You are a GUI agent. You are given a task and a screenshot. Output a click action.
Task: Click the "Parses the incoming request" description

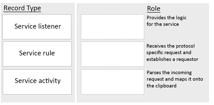click(x=174, y=79)
